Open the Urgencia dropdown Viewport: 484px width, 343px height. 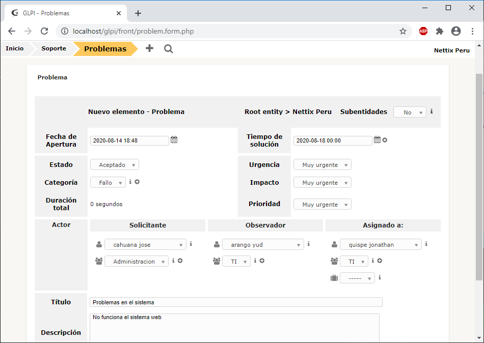pyautogui.click(x=322, y=165)
